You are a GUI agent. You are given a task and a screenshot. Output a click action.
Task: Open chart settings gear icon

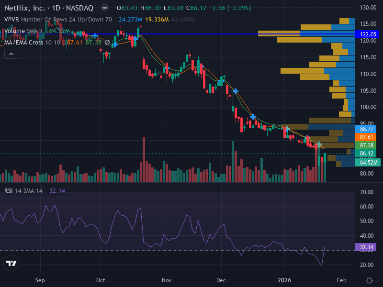[369, 280]
